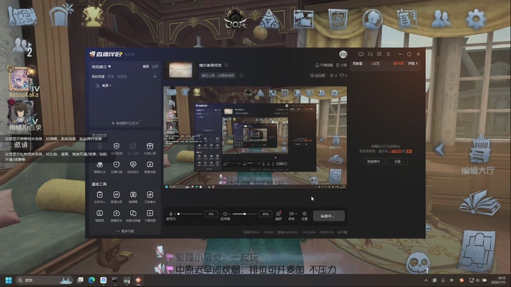Image resolution: width=511 pixels, height=287 pixels.
Task: Open Microsoft Edge from the taskbar
Action: (92, 280)
